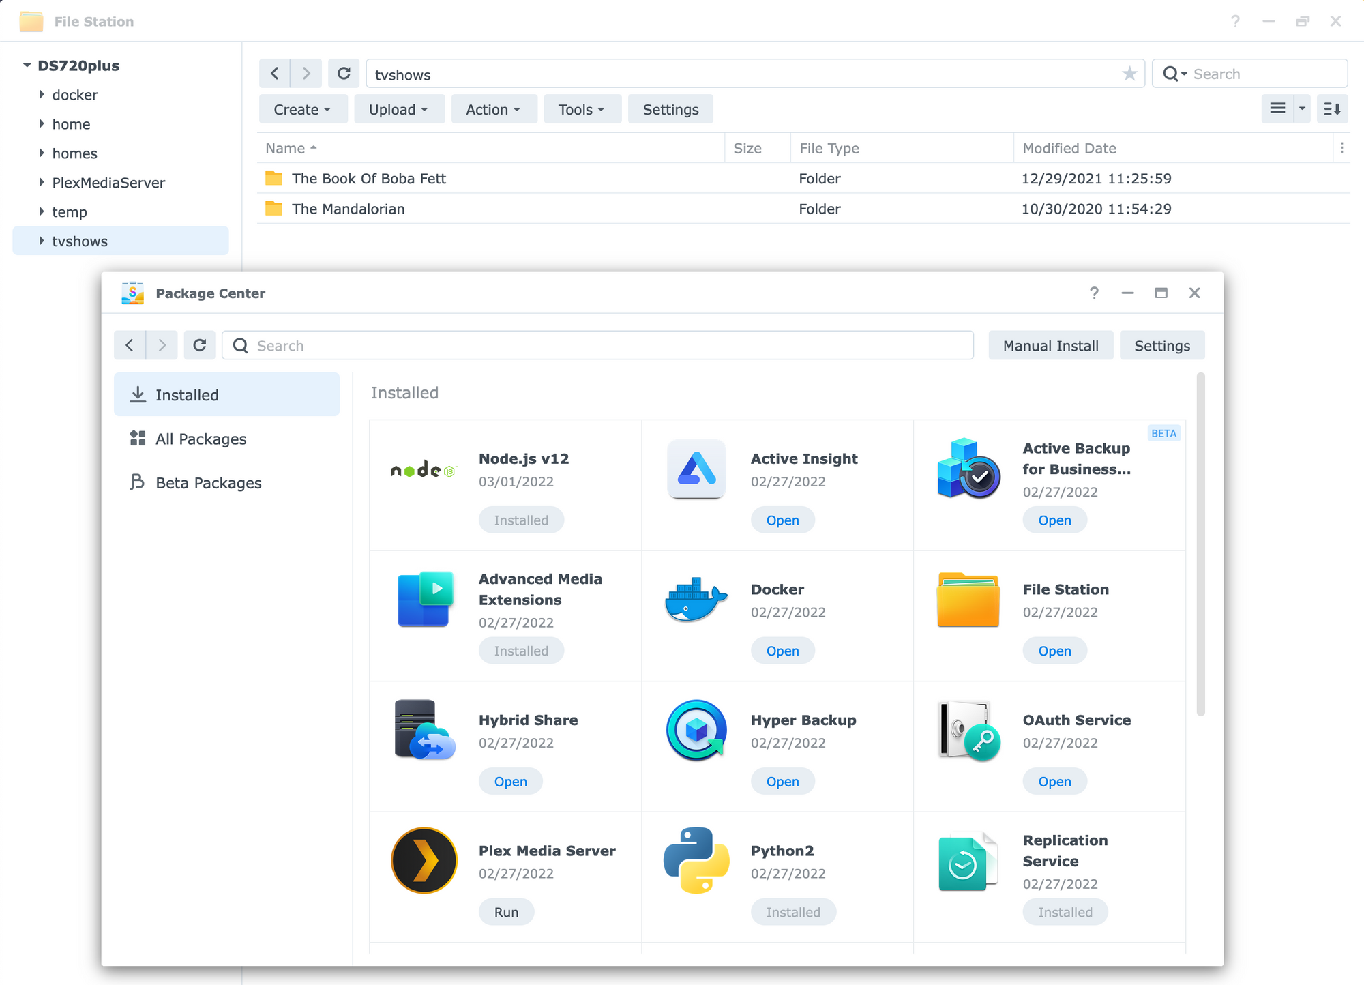The height and width of the screenshot is (985, 1364).
Task: Click The Book Of Boba Fett folder icon
Action: [x=273, y=178]
